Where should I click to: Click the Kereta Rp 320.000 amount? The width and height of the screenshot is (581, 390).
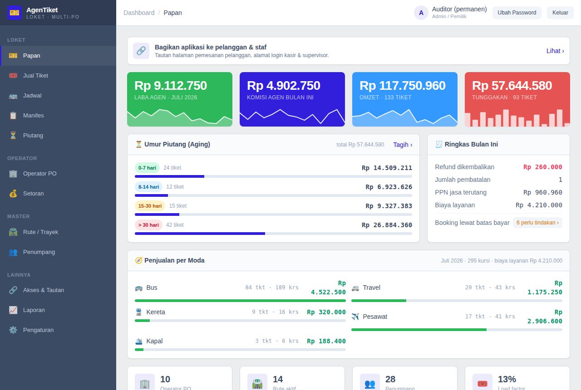click(326, 312)
